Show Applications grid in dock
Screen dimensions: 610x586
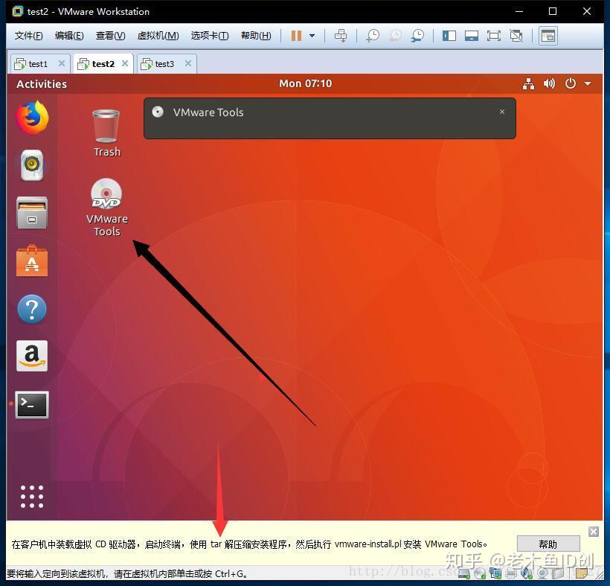click(32, 497)
